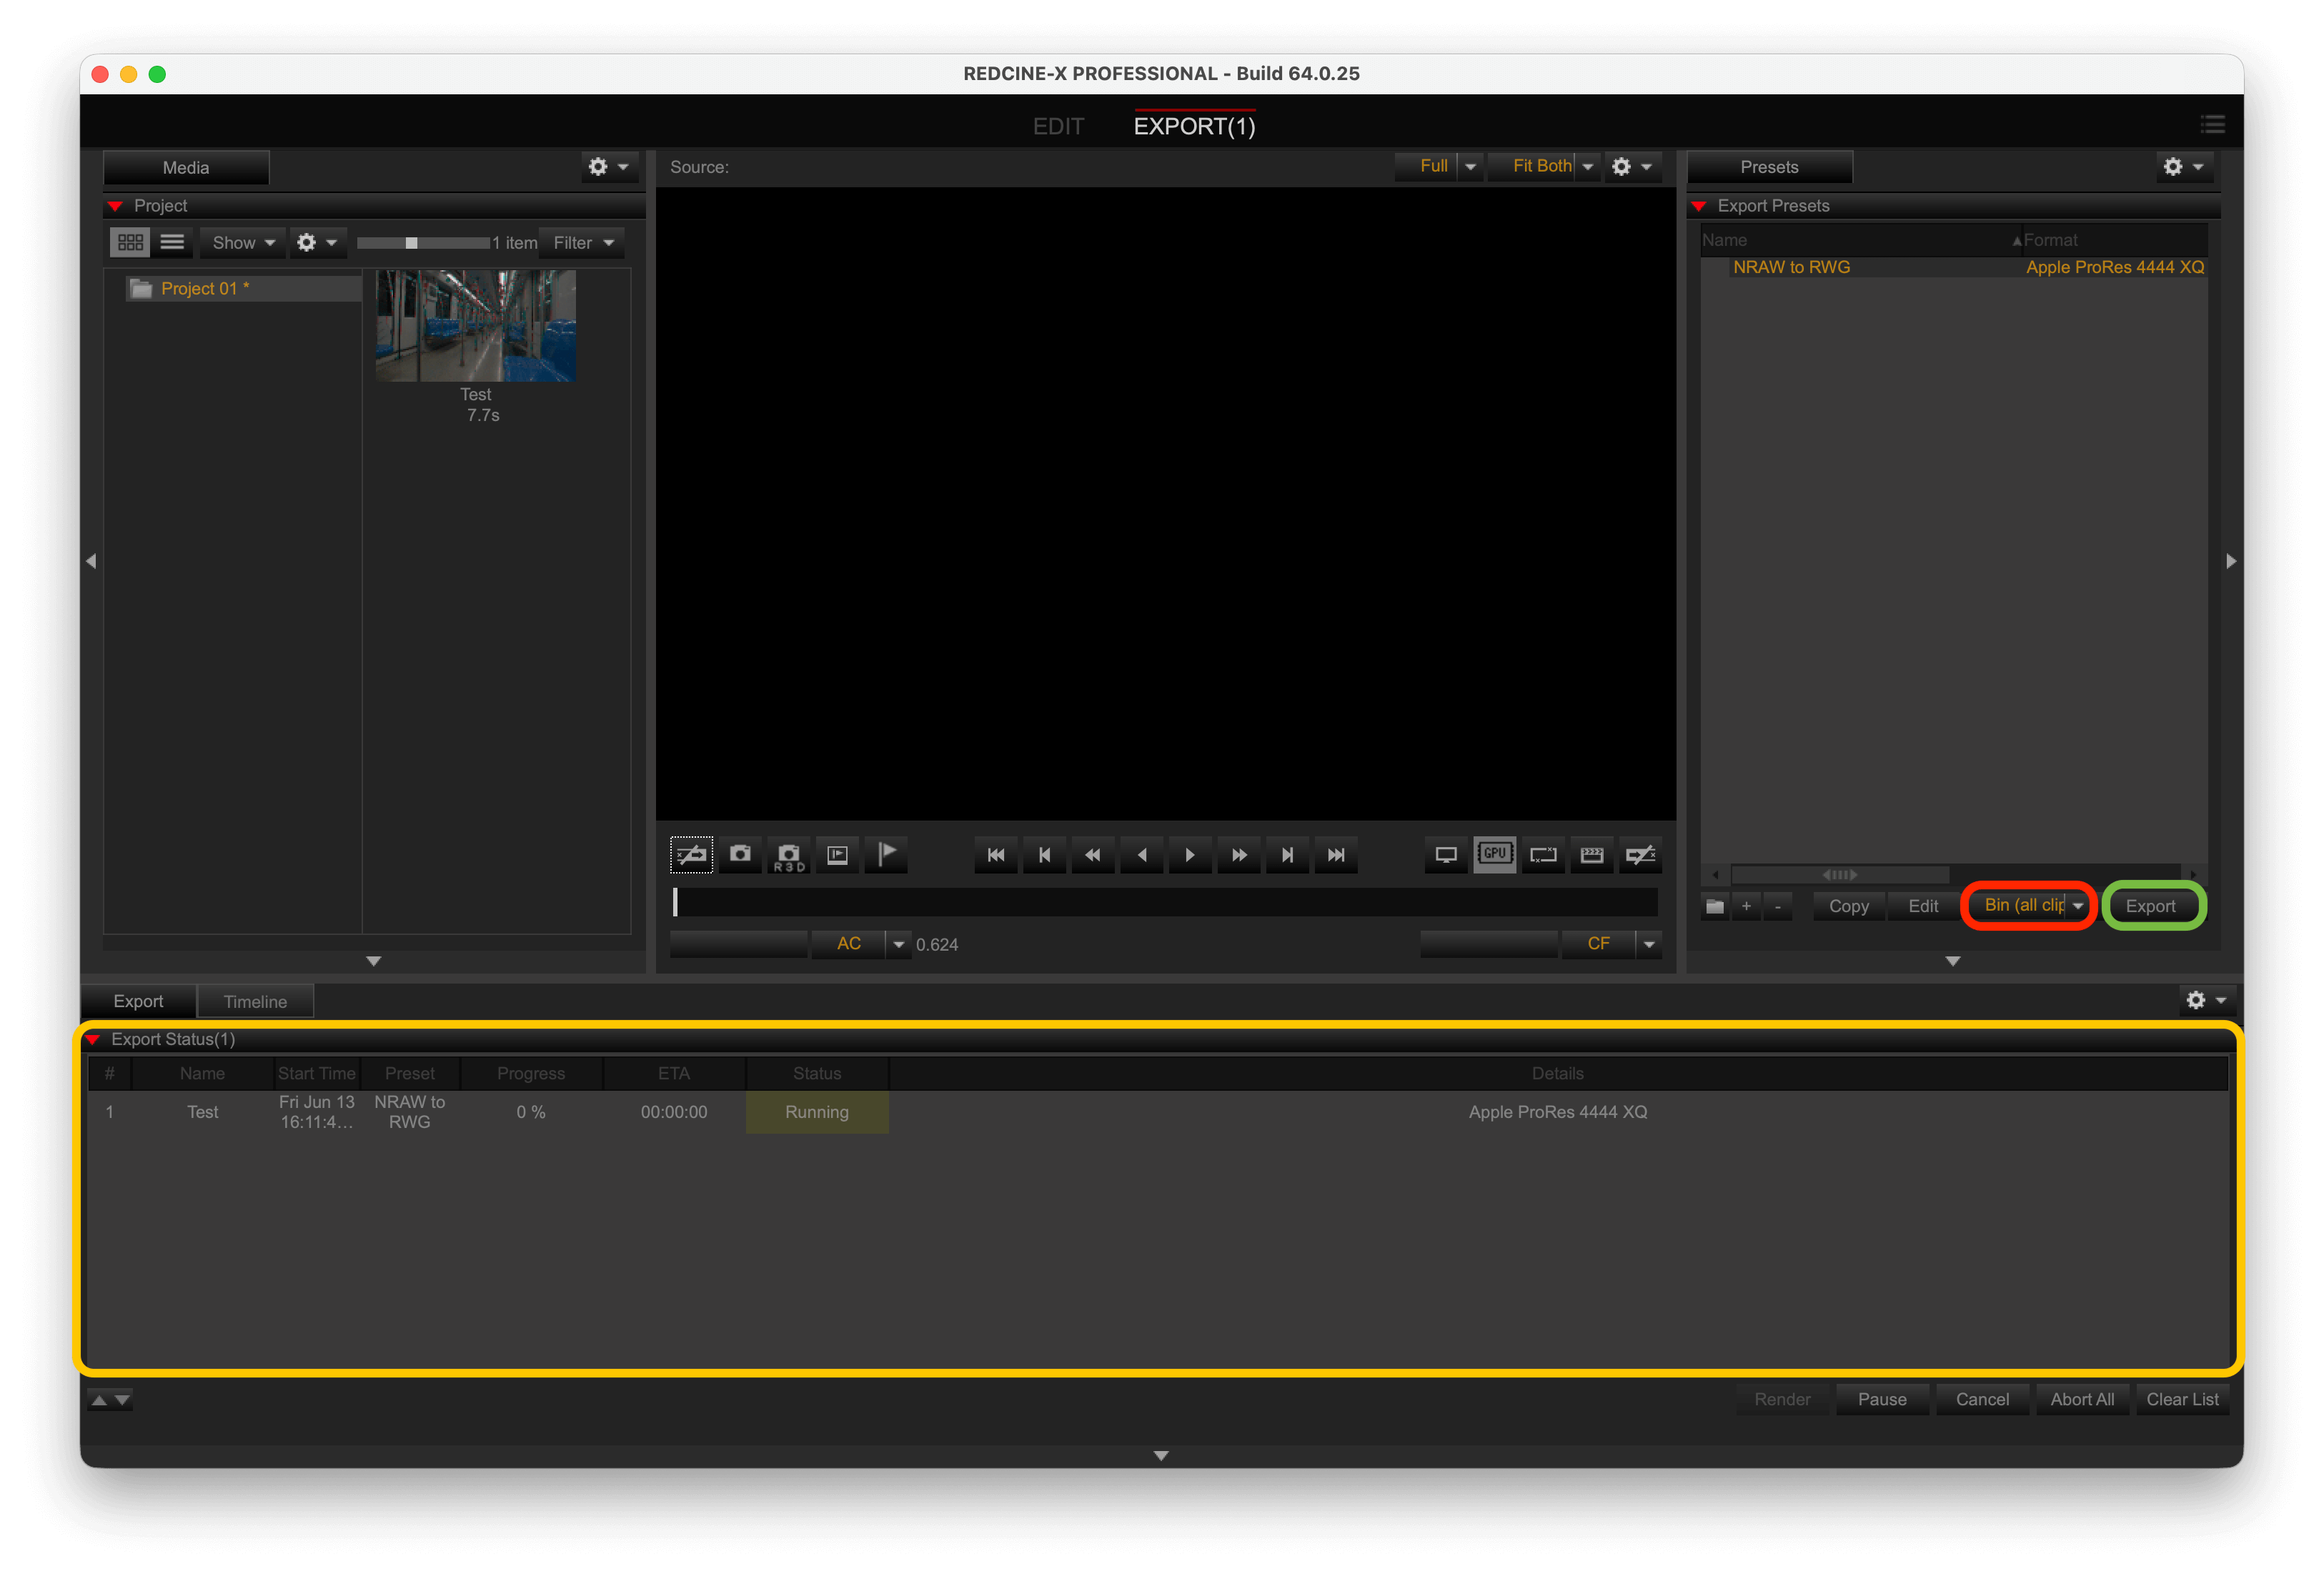The width and height of the screenshot is (2324, 1574).
Task: Collapse the right panel with the arrow
Action: (2231, 561)
